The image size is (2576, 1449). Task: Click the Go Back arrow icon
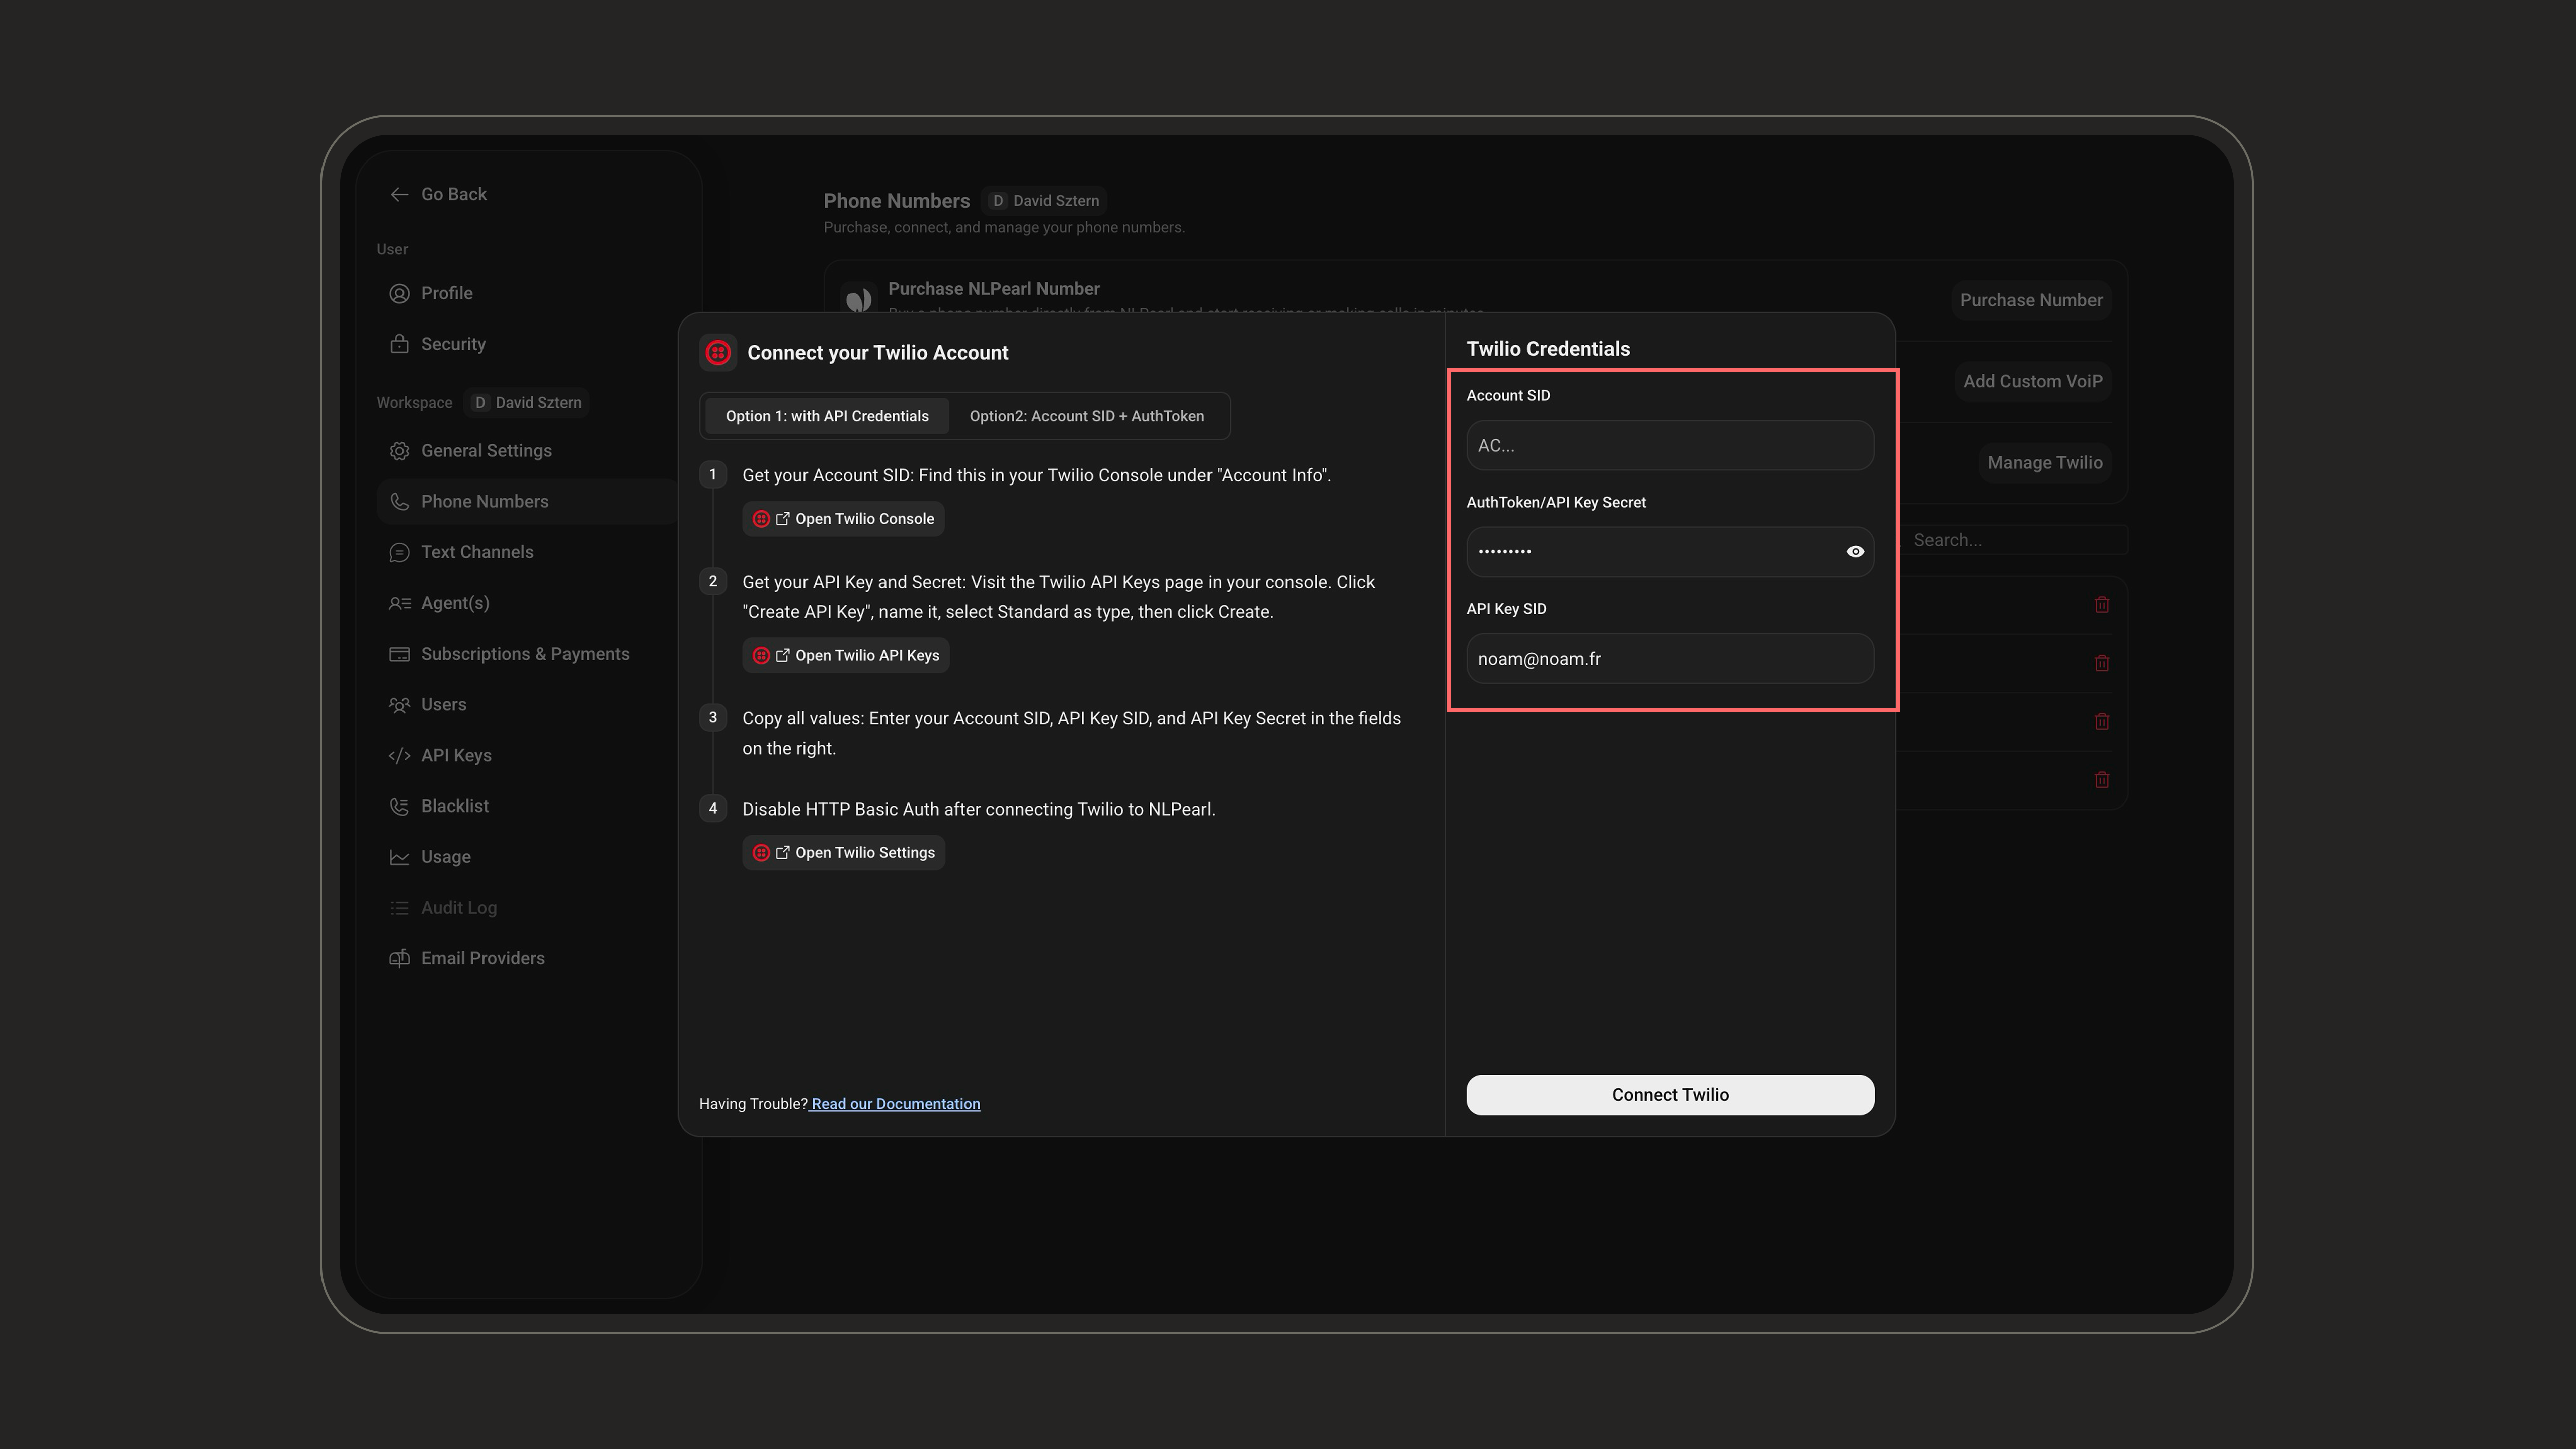coord(399,194)
